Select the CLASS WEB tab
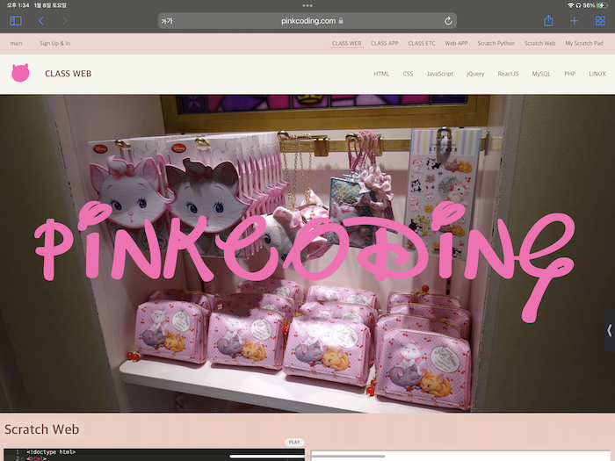This screenshot has width=615, height=461. tap(346, 44)
